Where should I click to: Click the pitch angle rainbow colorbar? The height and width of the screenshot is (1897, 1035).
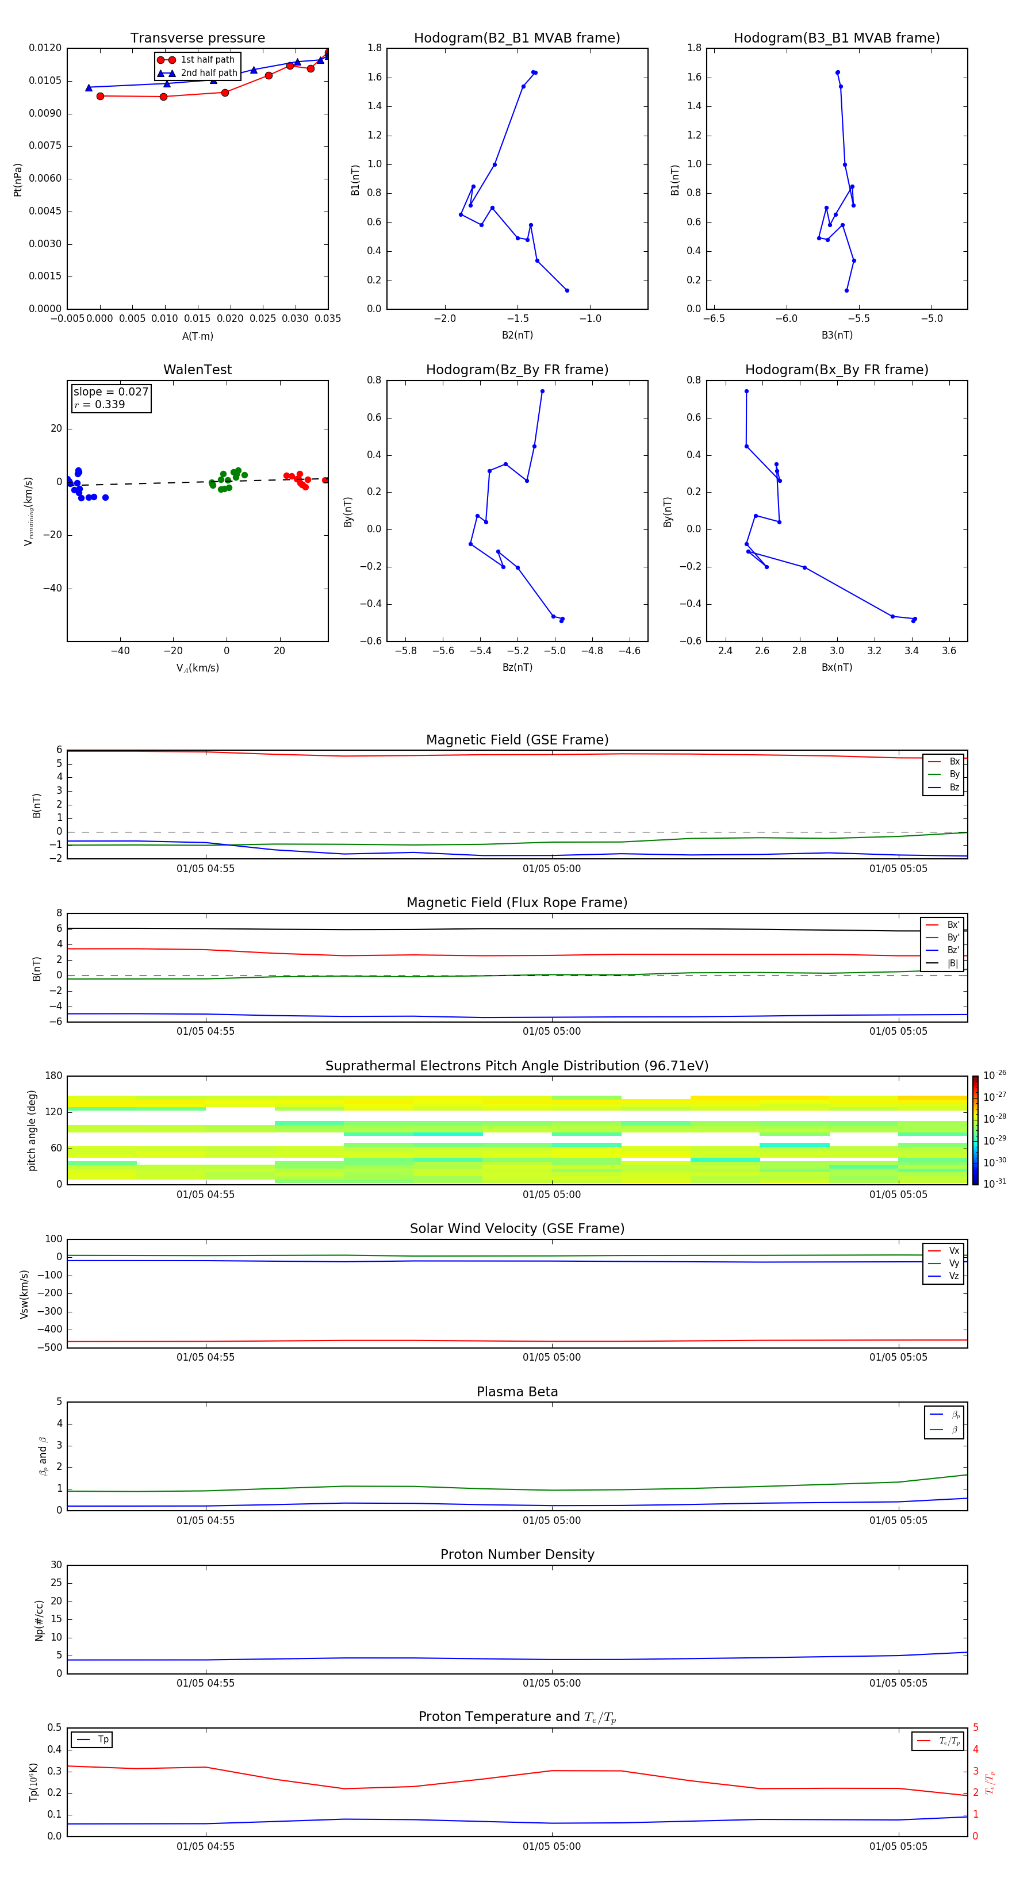[975, 1130]
